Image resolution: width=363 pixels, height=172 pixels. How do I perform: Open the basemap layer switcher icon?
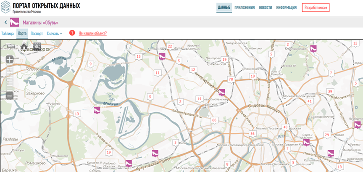pyautogui.click(x=37, y=47)
